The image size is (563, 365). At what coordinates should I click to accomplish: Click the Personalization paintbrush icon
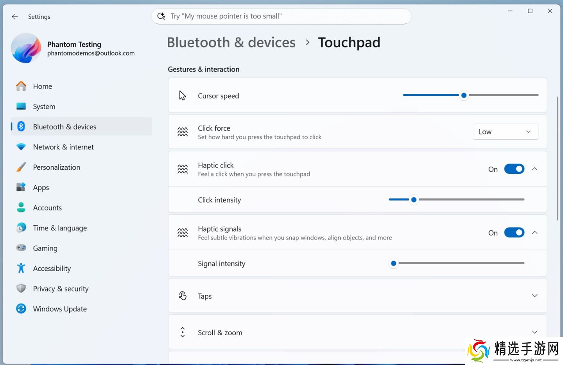pyautogui.click(x=21, y=167)
